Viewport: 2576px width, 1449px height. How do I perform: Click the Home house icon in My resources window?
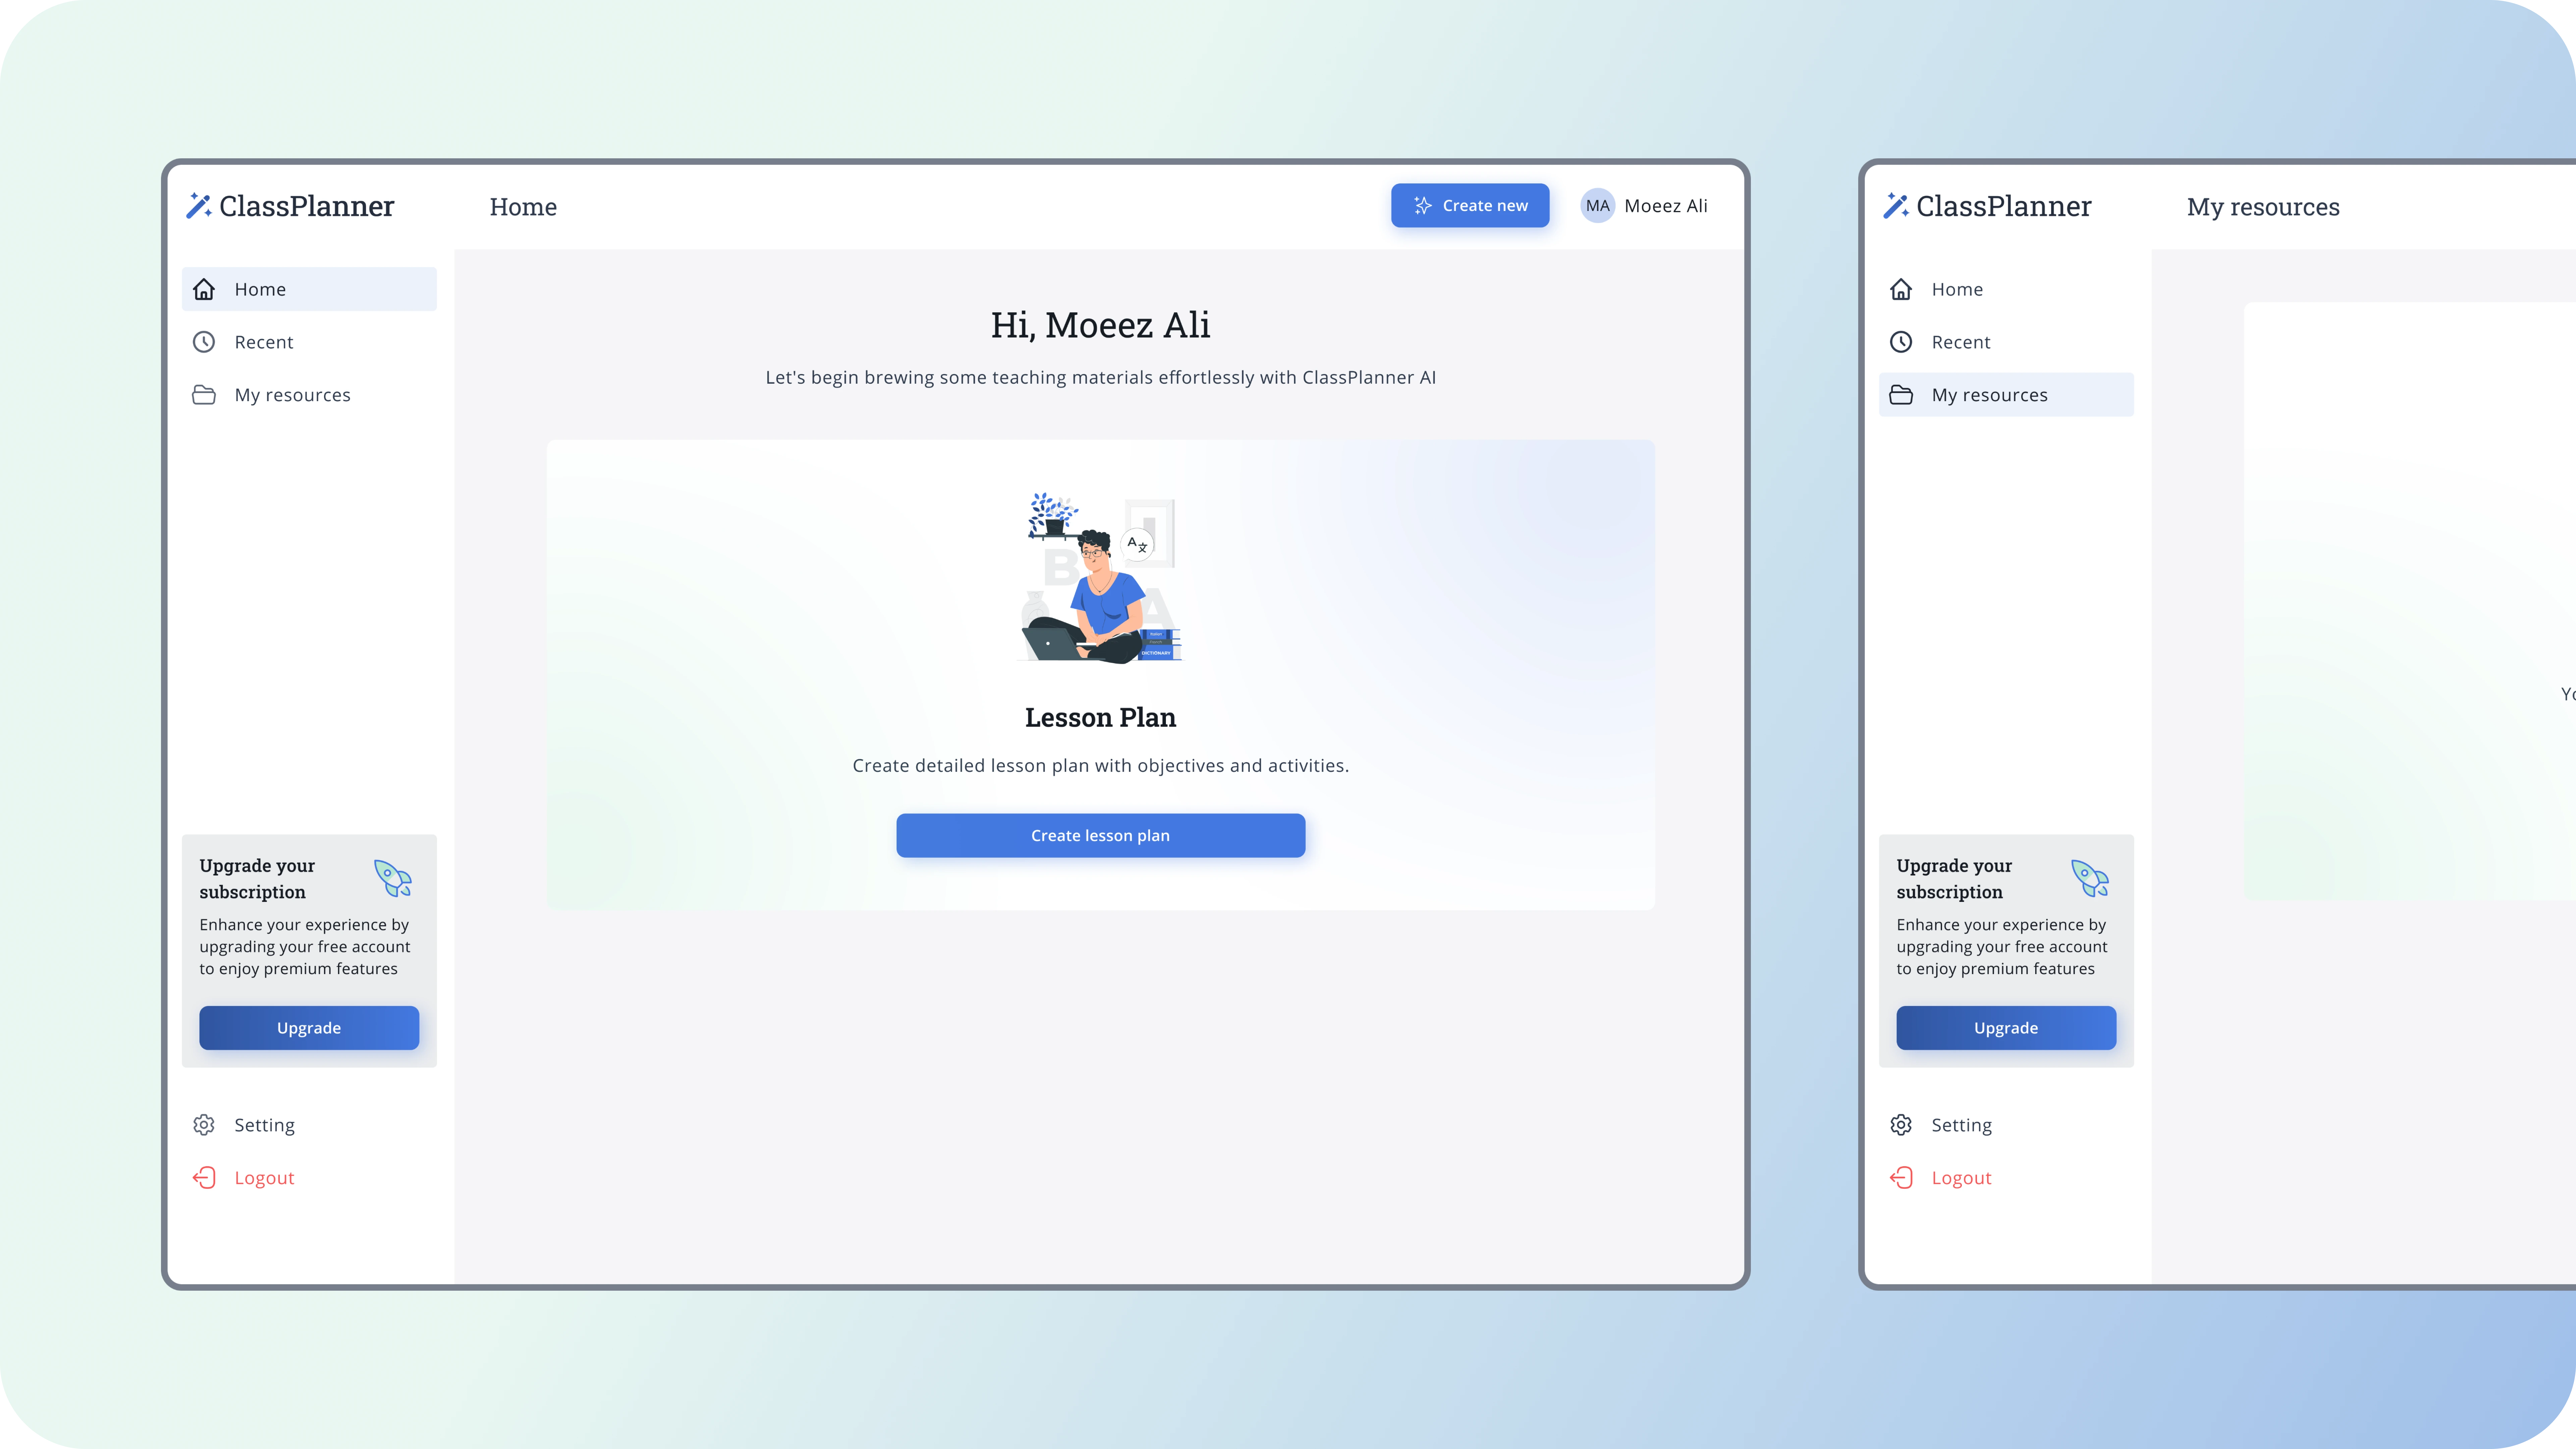click(1901, 289)
